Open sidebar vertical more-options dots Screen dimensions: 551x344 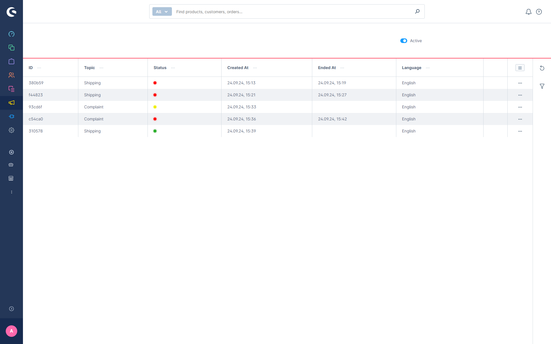[11, 192]
